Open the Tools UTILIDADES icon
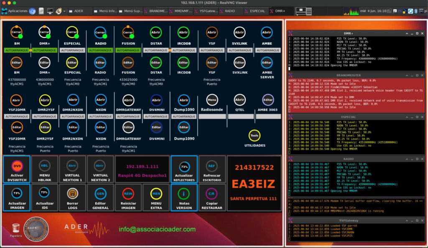Viewport: 428px width, 248px height. (255, 136)
